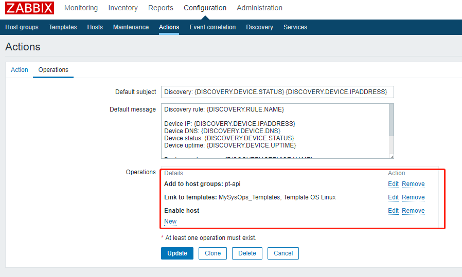Click the 'Link to templates' row text
This screenshot has height=277, width=462.
tap(250, 197)
